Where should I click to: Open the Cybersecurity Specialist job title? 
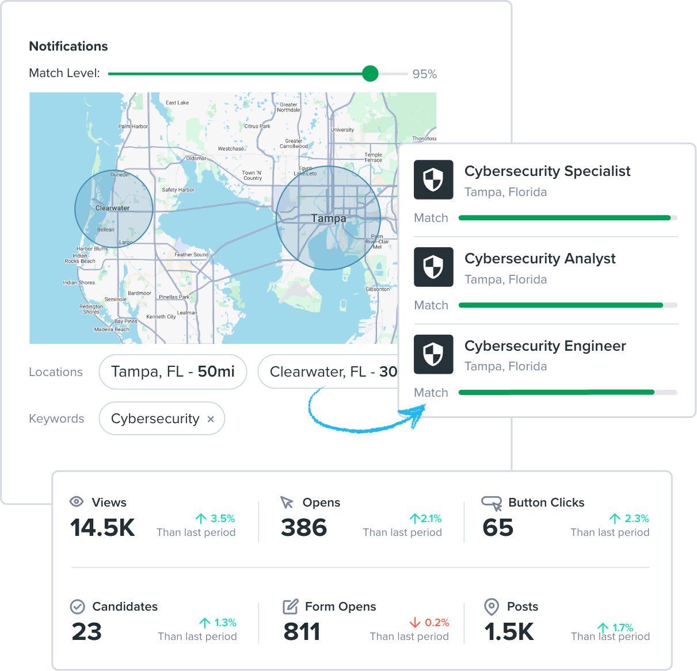pos(547,171)
